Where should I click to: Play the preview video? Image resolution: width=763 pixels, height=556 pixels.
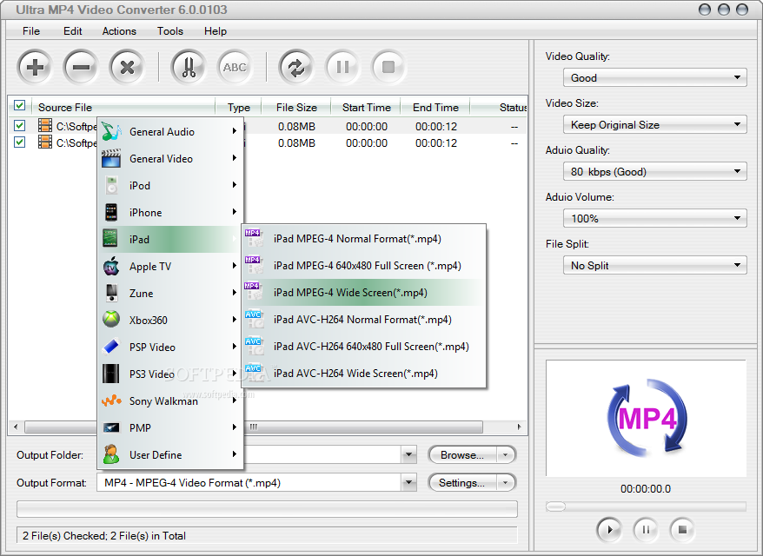coord(608,529)
